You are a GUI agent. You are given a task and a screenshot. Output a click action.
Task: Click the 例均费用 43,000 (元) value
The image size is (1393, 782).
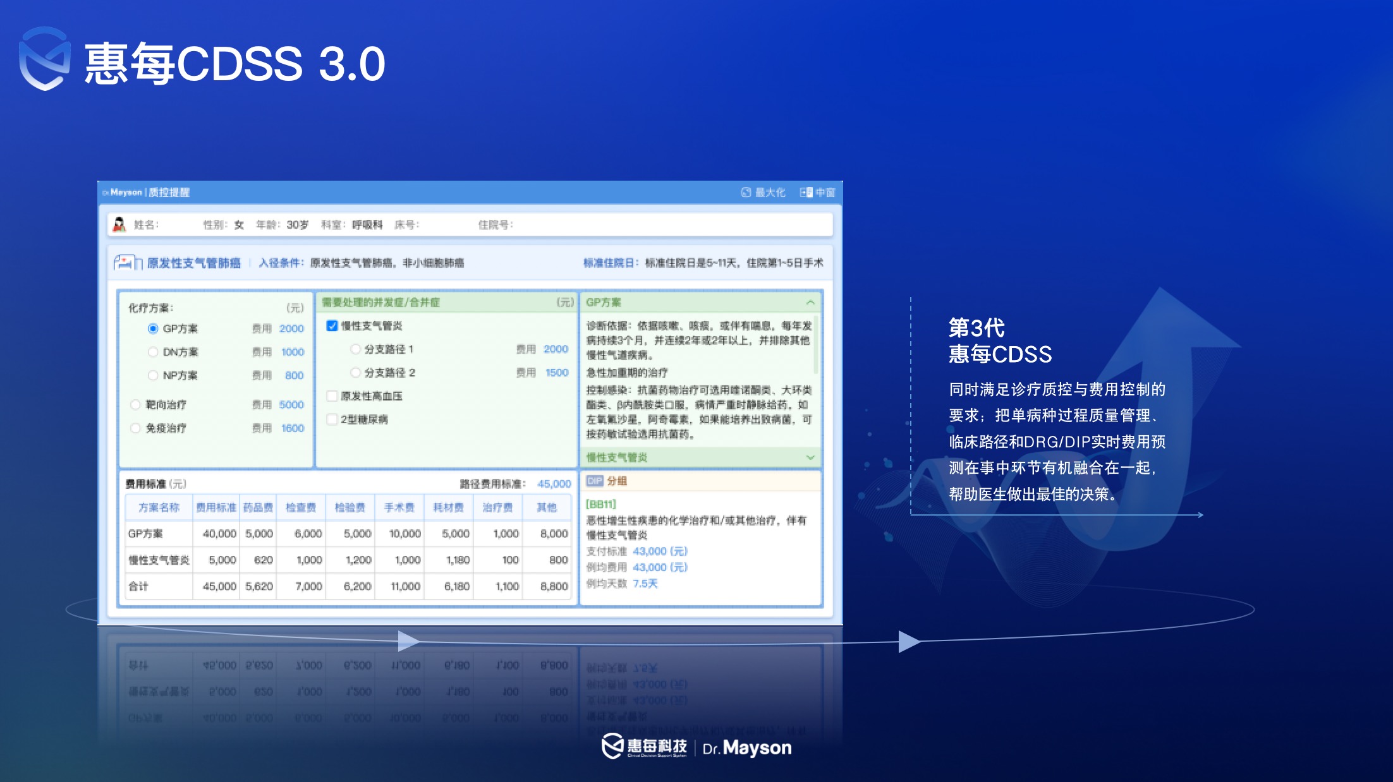click(x=660, y=567)
